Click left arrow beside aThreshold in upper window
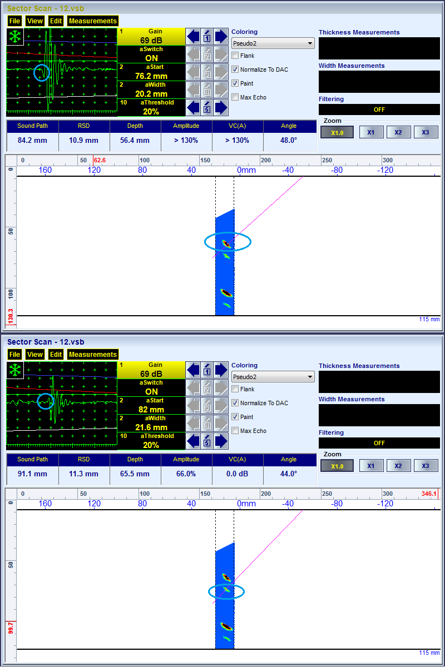The width and height of the screenshot is (445, 667). (x=192, y=107)
